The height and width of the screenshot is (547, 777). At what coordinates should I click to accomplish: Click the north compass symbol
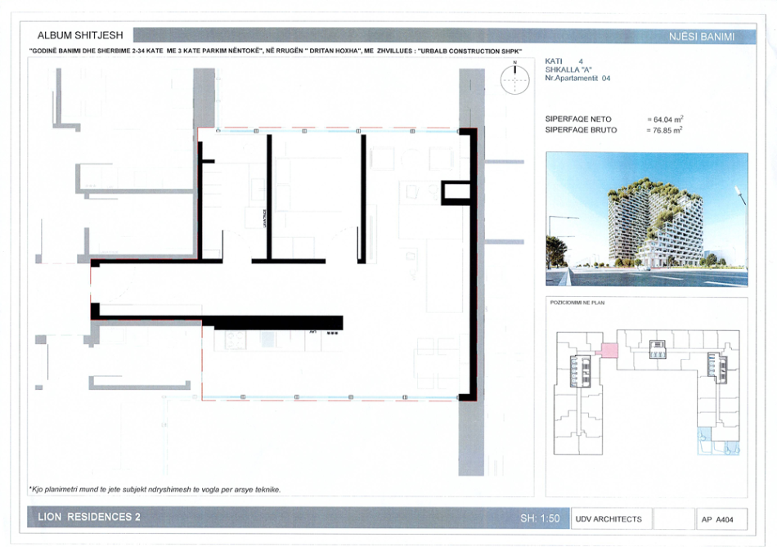click(x=514, y=78)
